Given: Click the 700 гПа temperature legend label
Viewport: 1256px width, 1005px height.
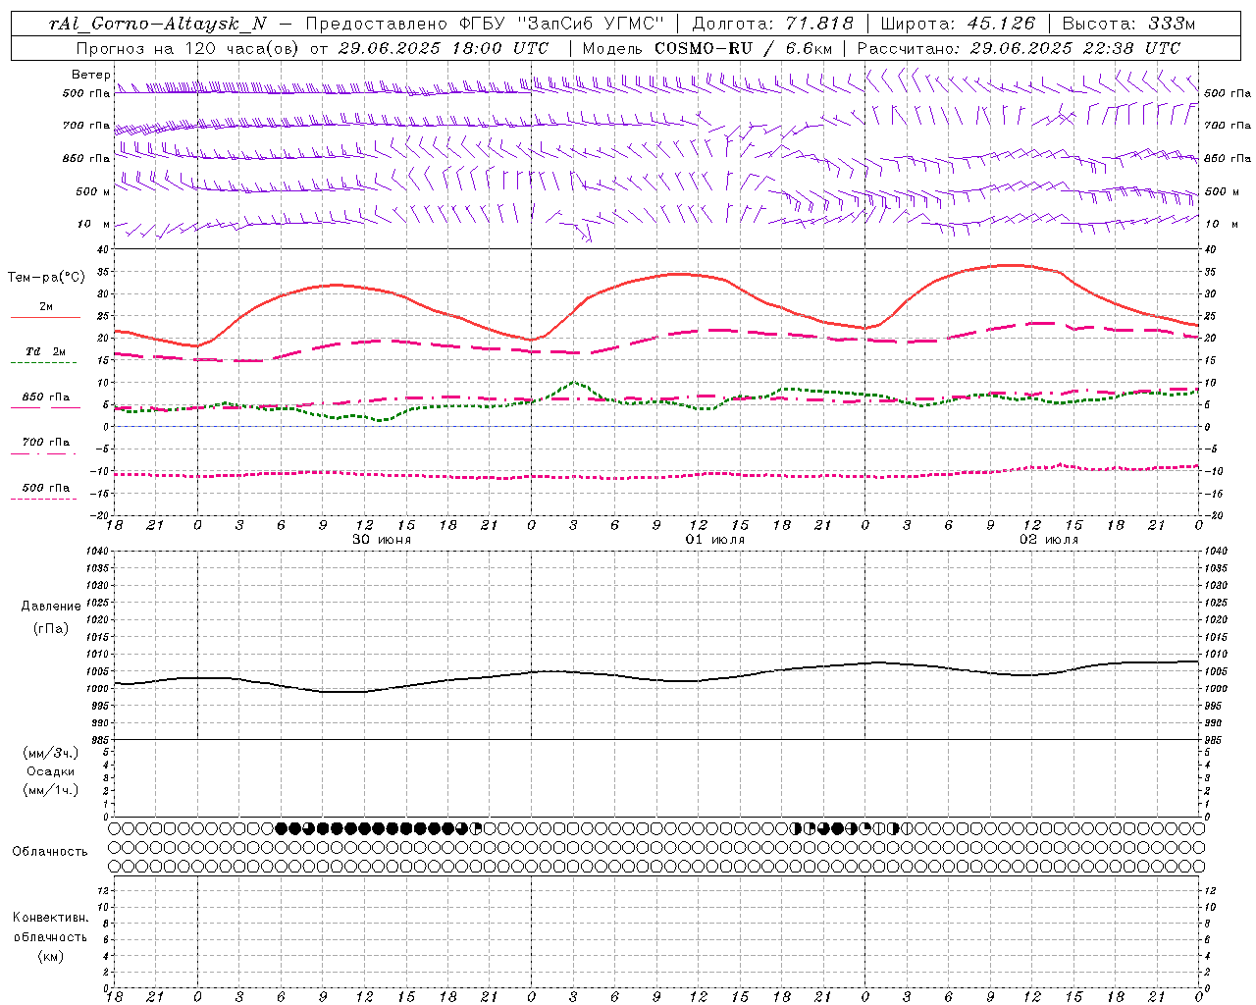Looking at the screenshot, I should coord(46,442).
